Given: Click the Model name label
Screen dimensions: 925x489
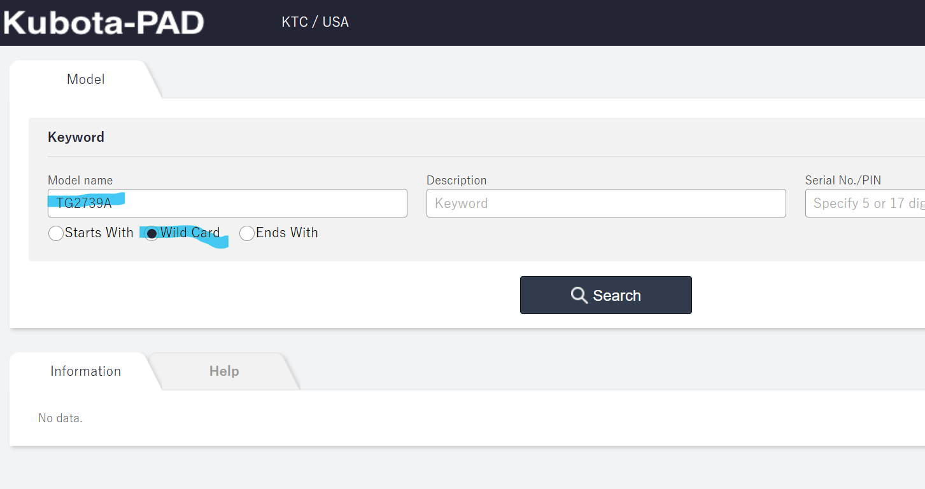Looking at the screenshot, I should [80, 181].
